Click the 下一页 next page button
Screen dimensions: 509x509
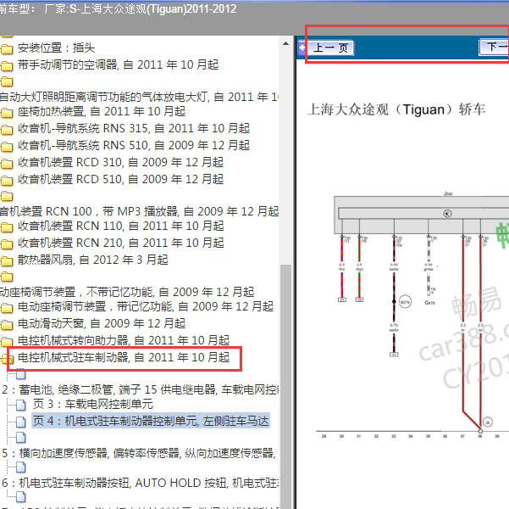(x=494, y=48)
